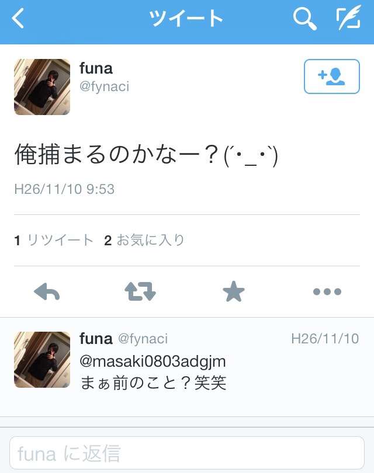Retweet using the double-arrow icon
The width and height of the screenshot is (374, 473).
140,291
